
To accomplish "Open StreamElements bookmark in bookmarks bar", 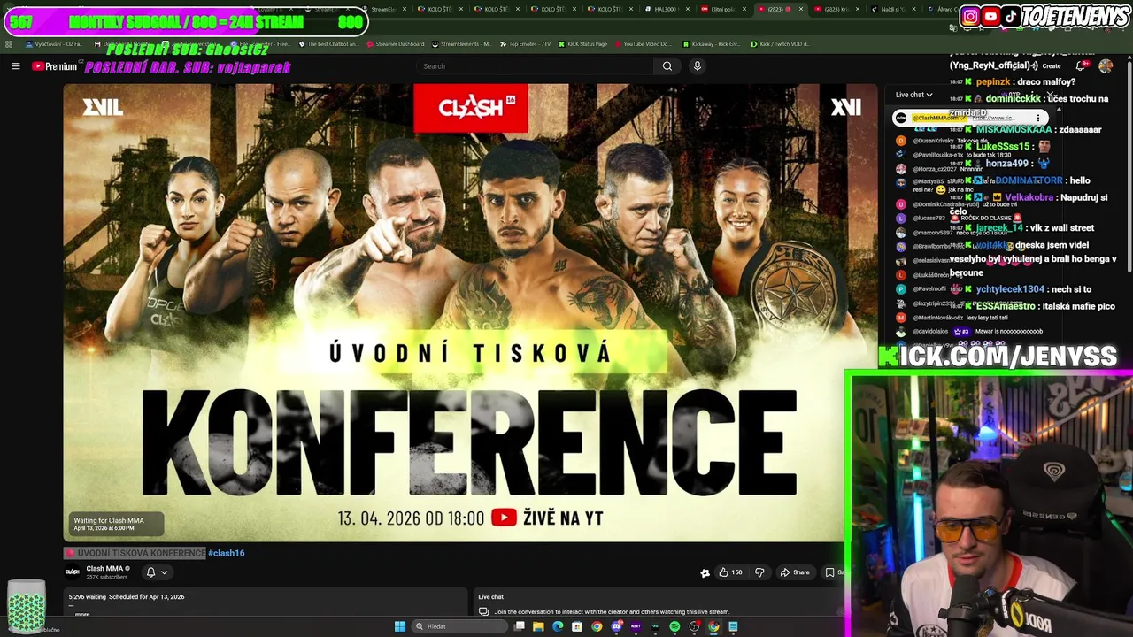I will (x=459, y=44).
